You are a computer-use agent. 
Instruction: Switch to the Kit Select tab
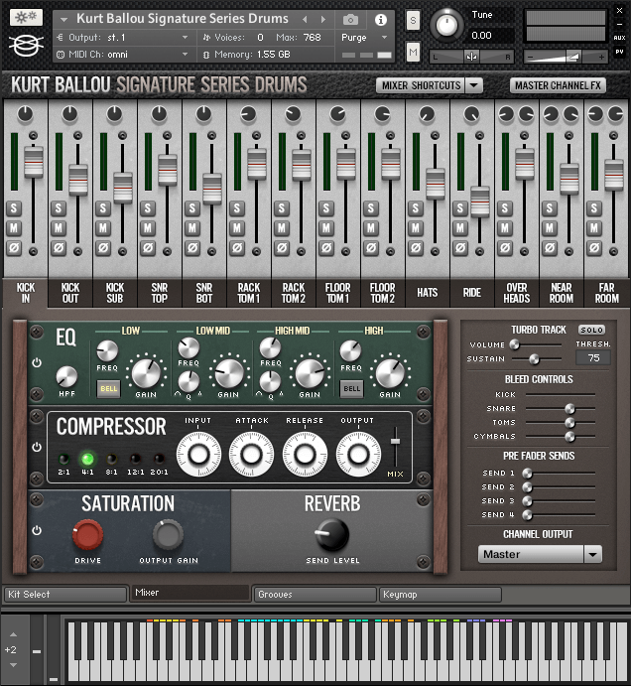[65, 594]
